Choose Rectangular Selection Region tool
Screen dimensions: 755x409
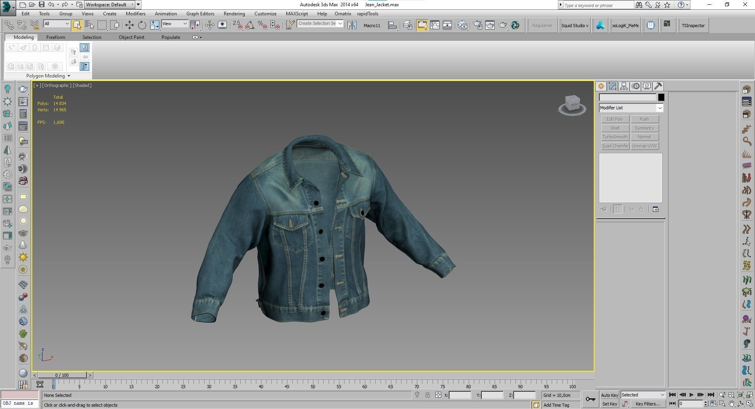(102, 26)
